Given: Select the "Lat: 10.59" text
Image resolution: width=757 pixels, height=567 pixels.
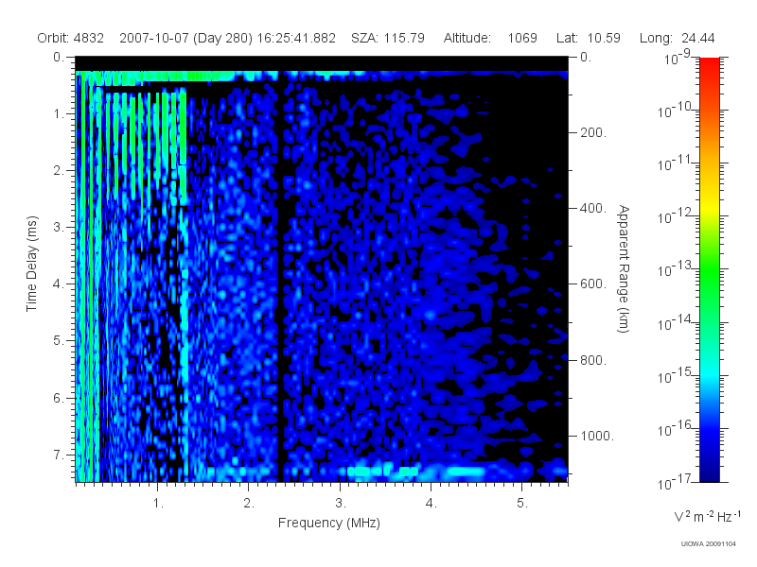Looking at the screenshot, I should coord(588,38).
